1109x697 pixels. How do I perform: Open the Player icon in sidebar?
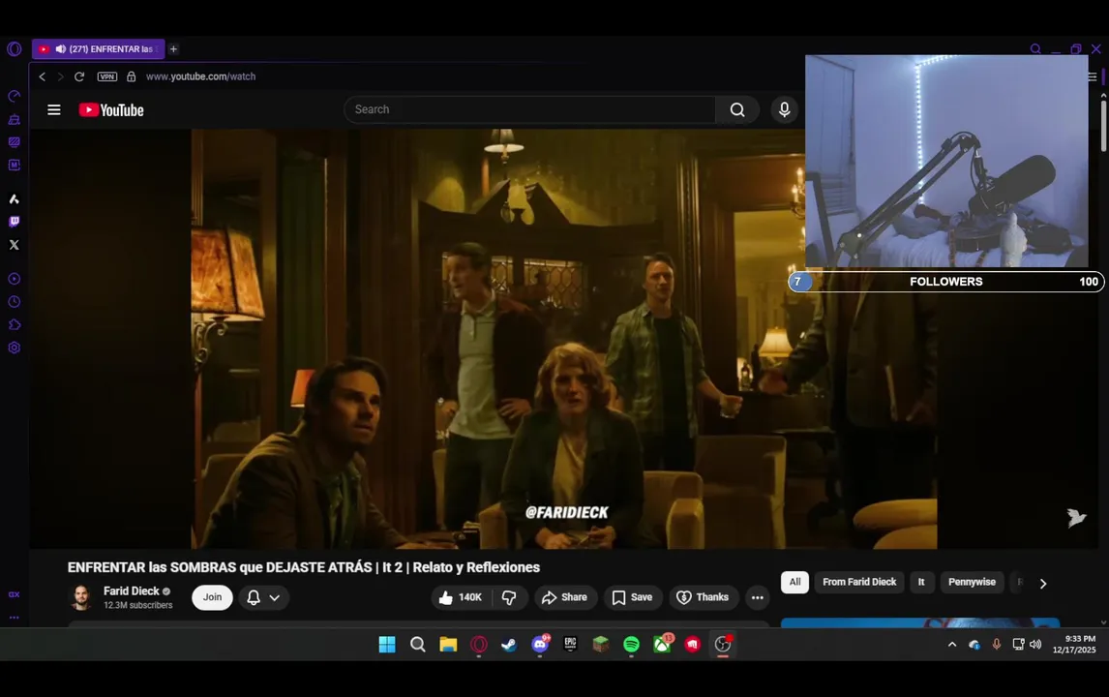(x=15, y=279)
